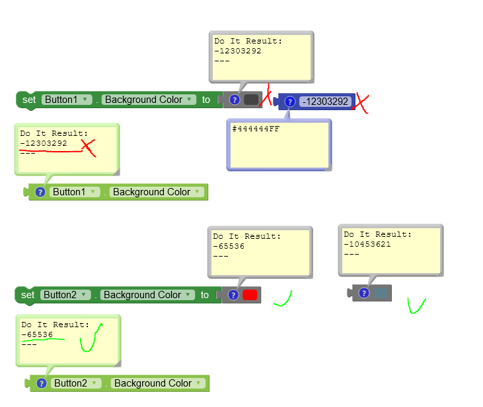This screenshot has width=483, height=407.
Task: Click -12303292 result above Button1 getter block
Action: pos(44,143)
